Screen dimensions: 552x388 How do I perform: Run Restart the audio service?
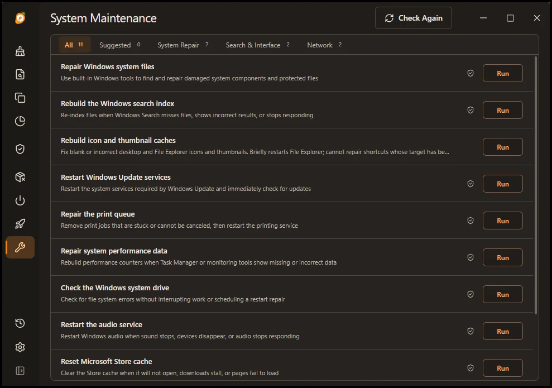[503, 331]
